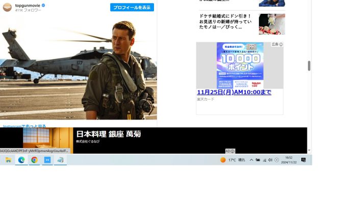
Task: Open Google Chrome from the taskbar
Action: click(x=34, y=160)
